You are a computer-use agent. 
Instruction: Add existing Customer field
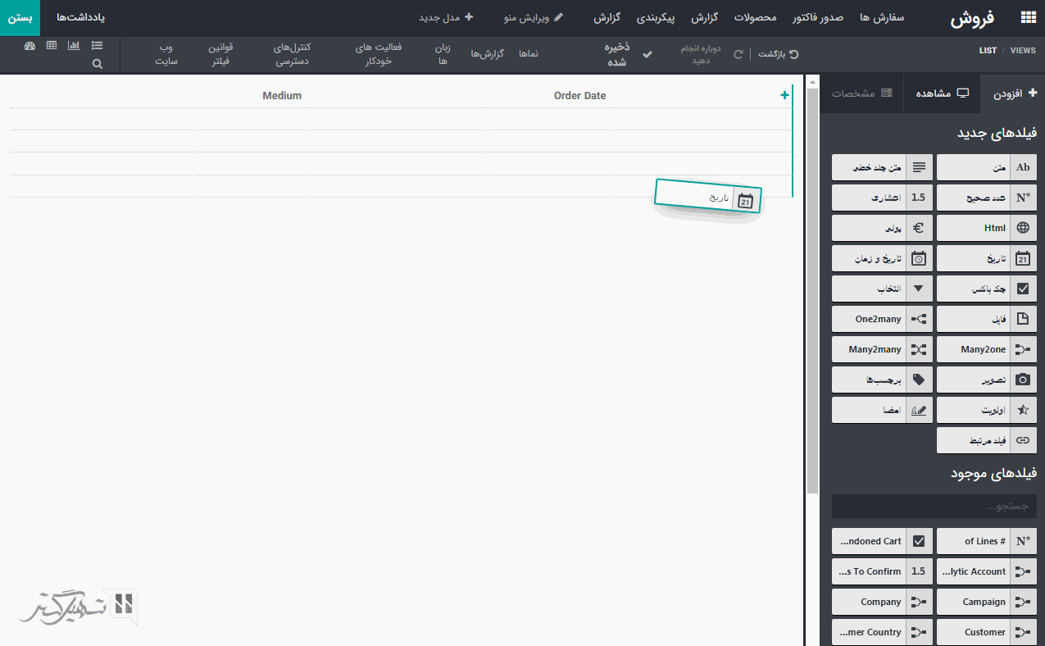pos(987,632)
